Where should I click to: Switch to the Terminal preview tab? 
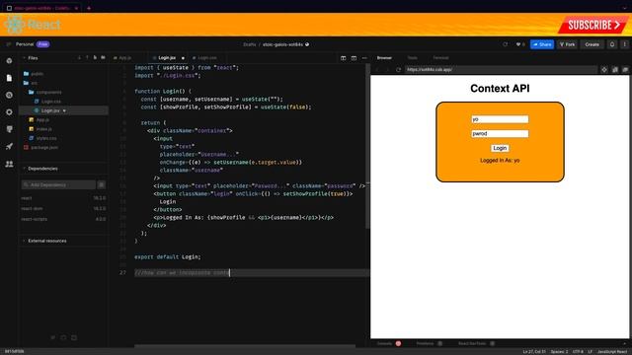(440, 58)
